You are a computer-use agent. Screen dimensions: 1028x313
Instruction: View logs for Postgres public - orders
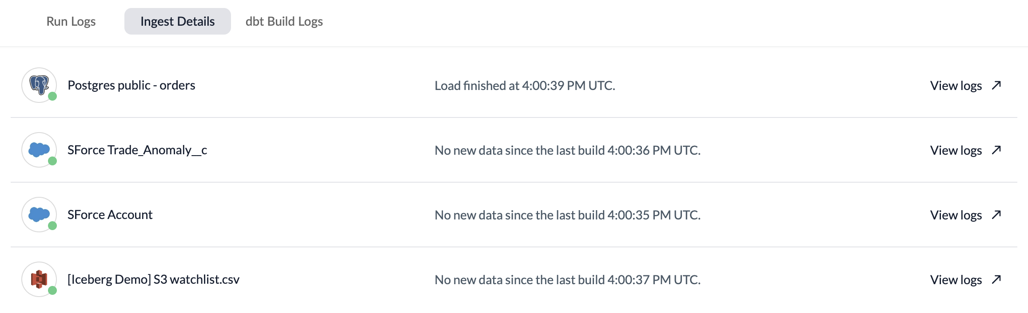point(956,85)
